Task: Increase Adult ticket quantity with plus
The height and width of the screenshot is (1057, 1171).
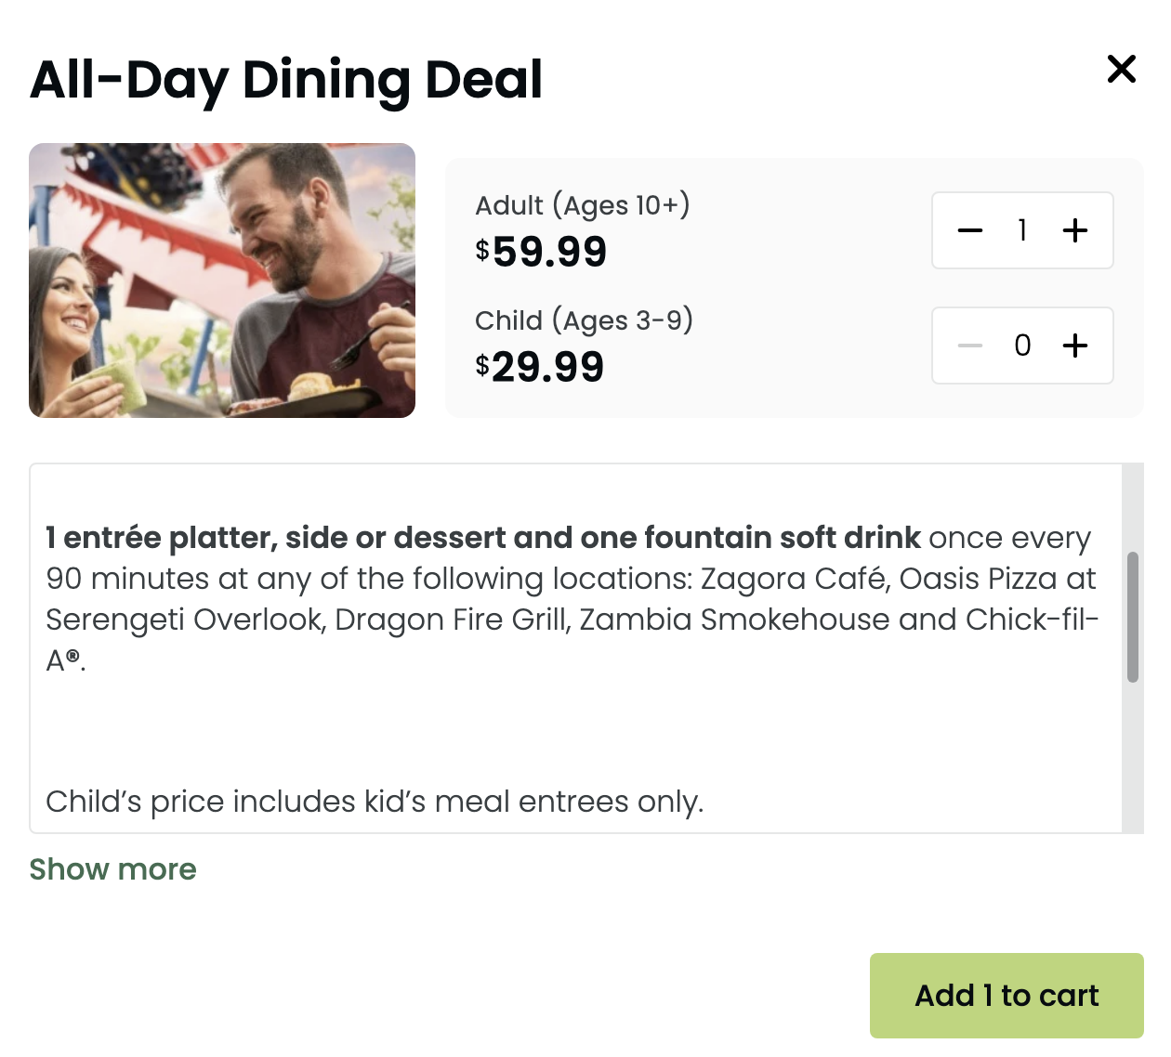Action: [1075, 230]
